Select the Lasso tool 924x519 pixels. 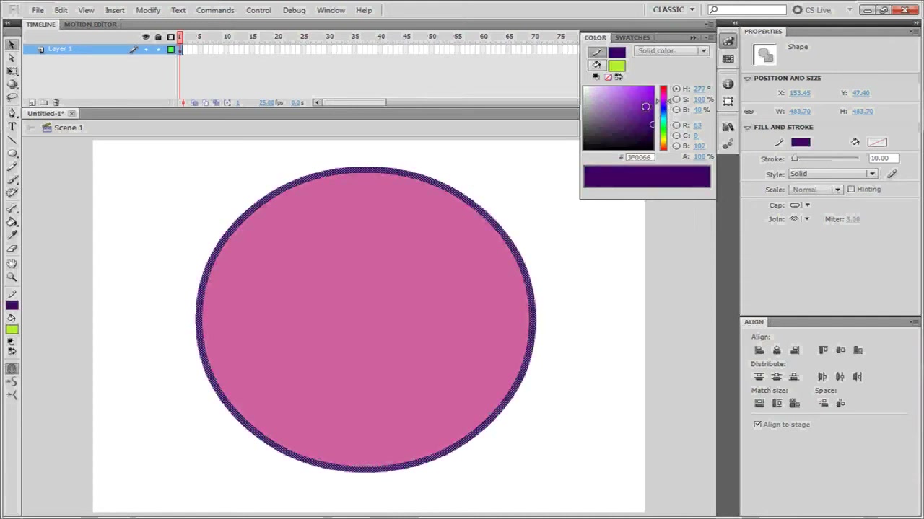[12, 97]
